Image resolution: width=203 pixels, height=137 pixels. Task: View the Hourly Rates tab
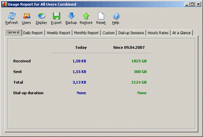pyautogui.click(x=158, y=33)
